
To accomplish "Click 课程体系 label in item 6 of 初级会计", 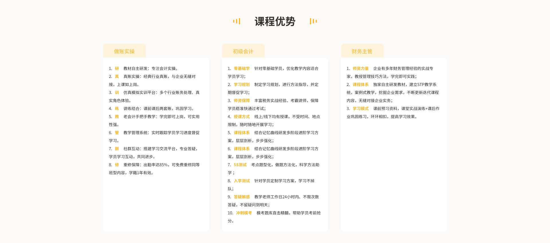I will click(x=242, y=149).
